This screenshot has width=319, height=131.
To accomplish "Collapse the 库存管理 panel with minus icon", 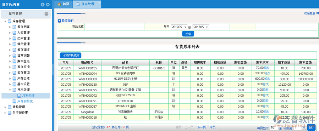I will tap(46, 14).
